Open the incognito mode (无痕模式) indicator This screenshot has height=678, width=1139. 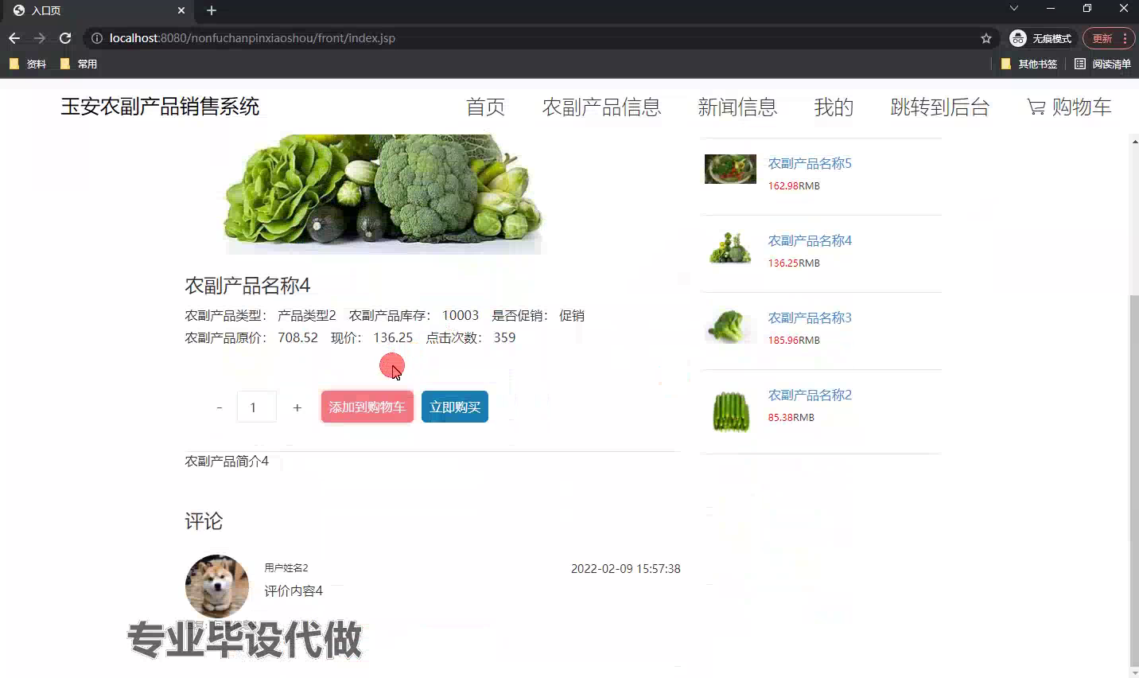tap(1040, 38)
